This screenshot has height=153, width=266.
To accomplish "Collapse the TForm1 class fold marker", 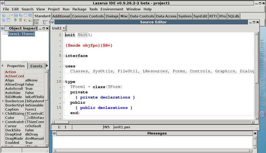I will [x=64, y=87].
